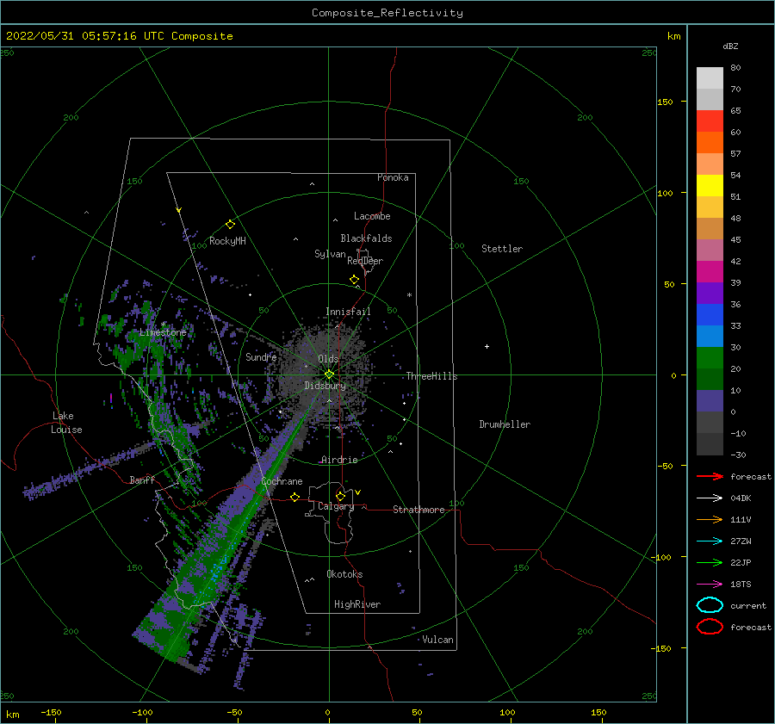Image resolution: width=775 pixels, height=724 pixels.
Task: Click the yellow diamond marker beside RockyMH
Action: 230,225
